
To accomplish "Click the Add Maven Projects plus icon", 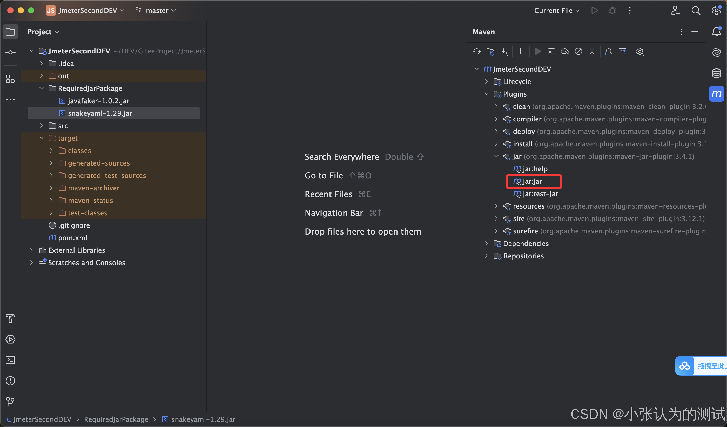I will click(x=520, y=52).
